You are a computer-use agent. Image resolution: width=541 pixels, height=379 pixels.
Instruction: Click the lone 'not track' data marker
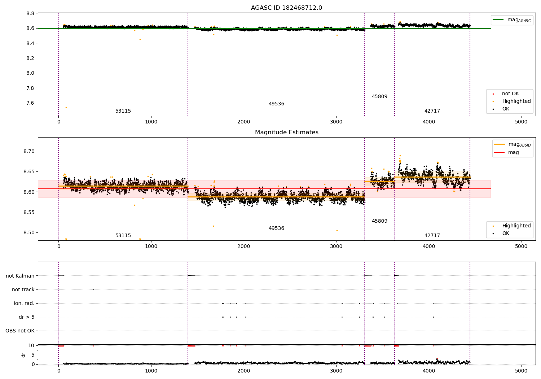pyautogui.click(x=93, y=289)
